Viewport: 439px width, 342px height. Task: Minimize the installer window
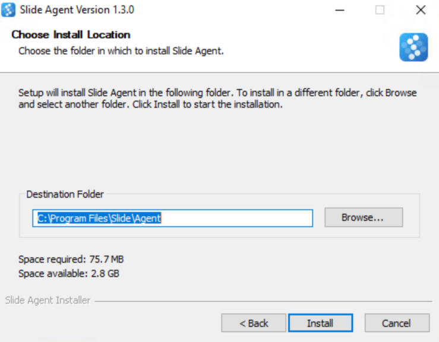click(x=340, y=10)
